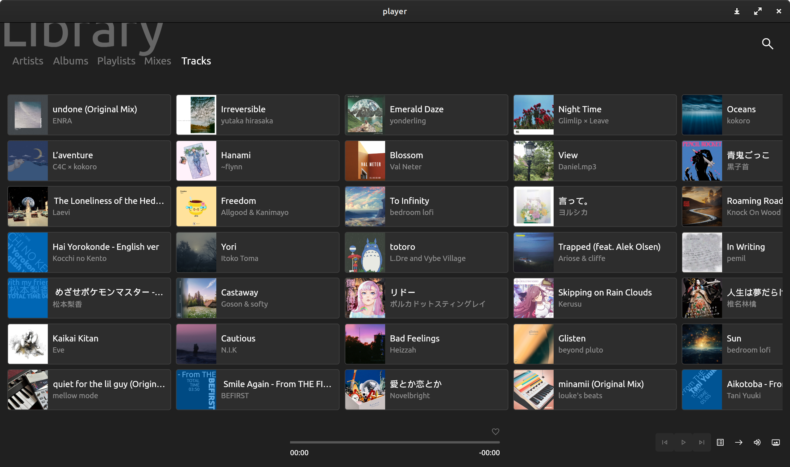Click the Mixes navigation item
The height and width of the screenshot is (467, 790).
coord(158,60)
